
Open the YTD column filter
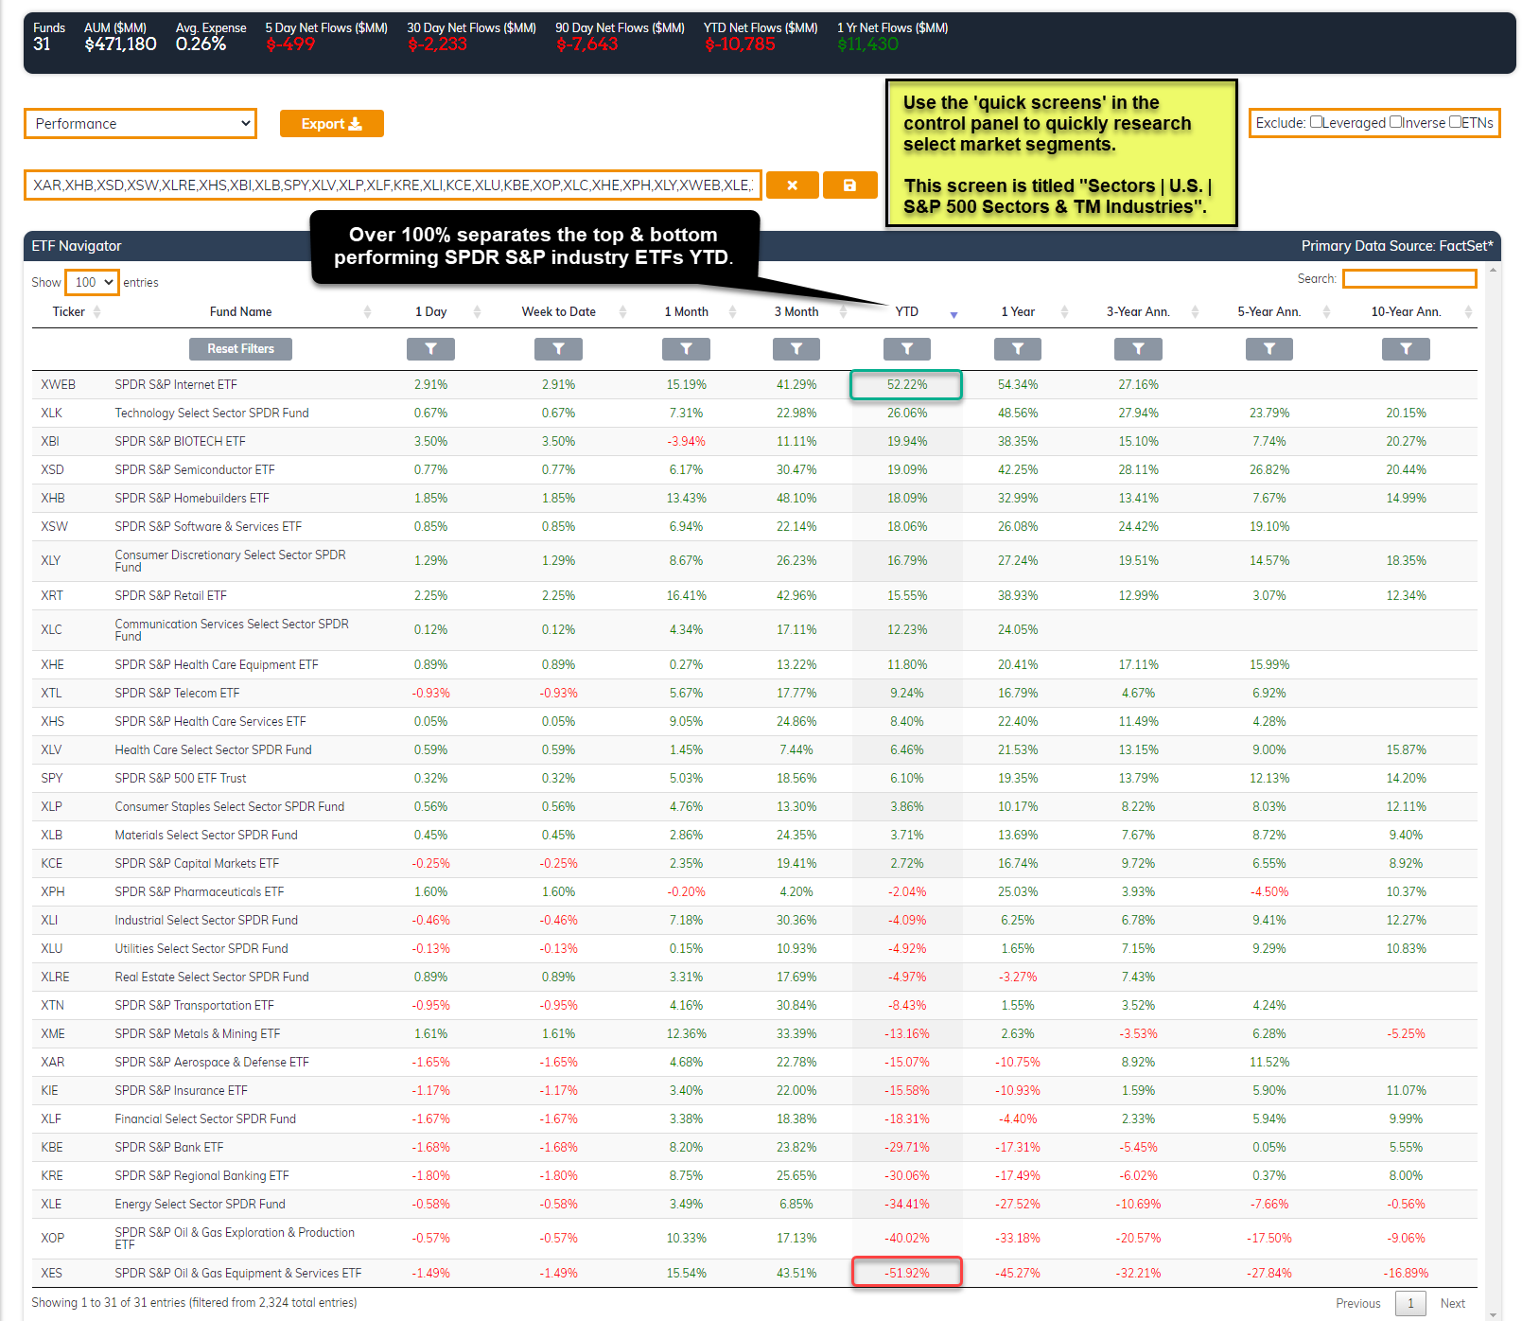point(907,349)
